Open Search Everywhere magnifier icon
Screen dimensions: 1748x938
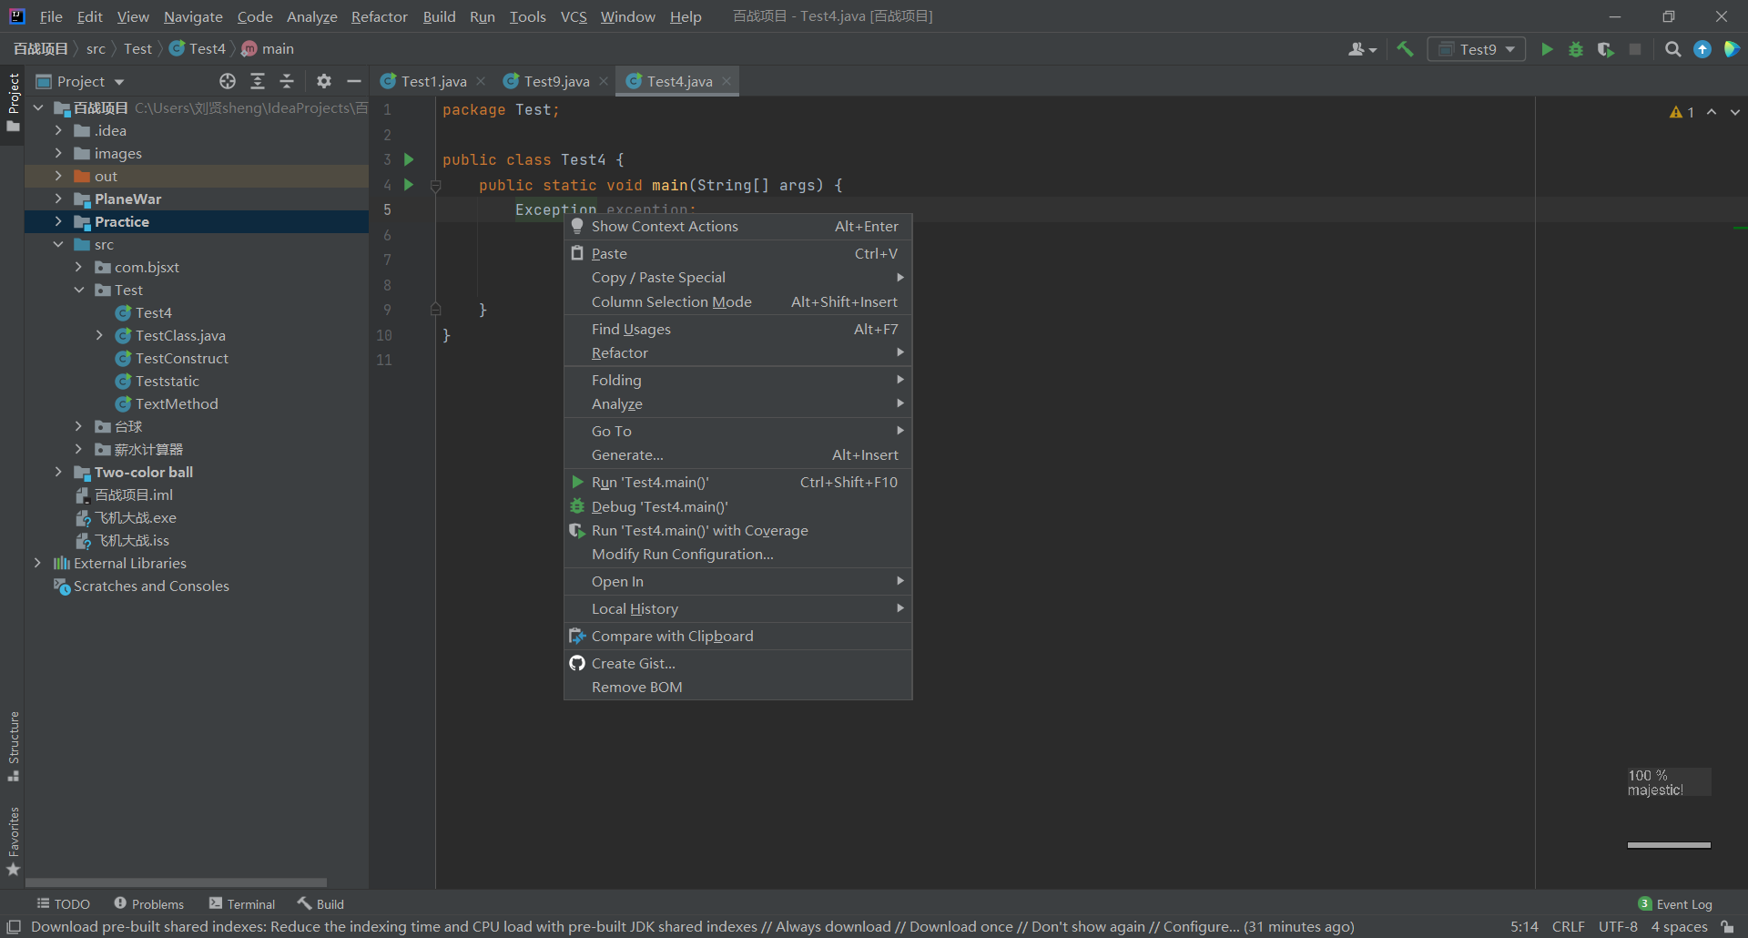point(1672,49)
